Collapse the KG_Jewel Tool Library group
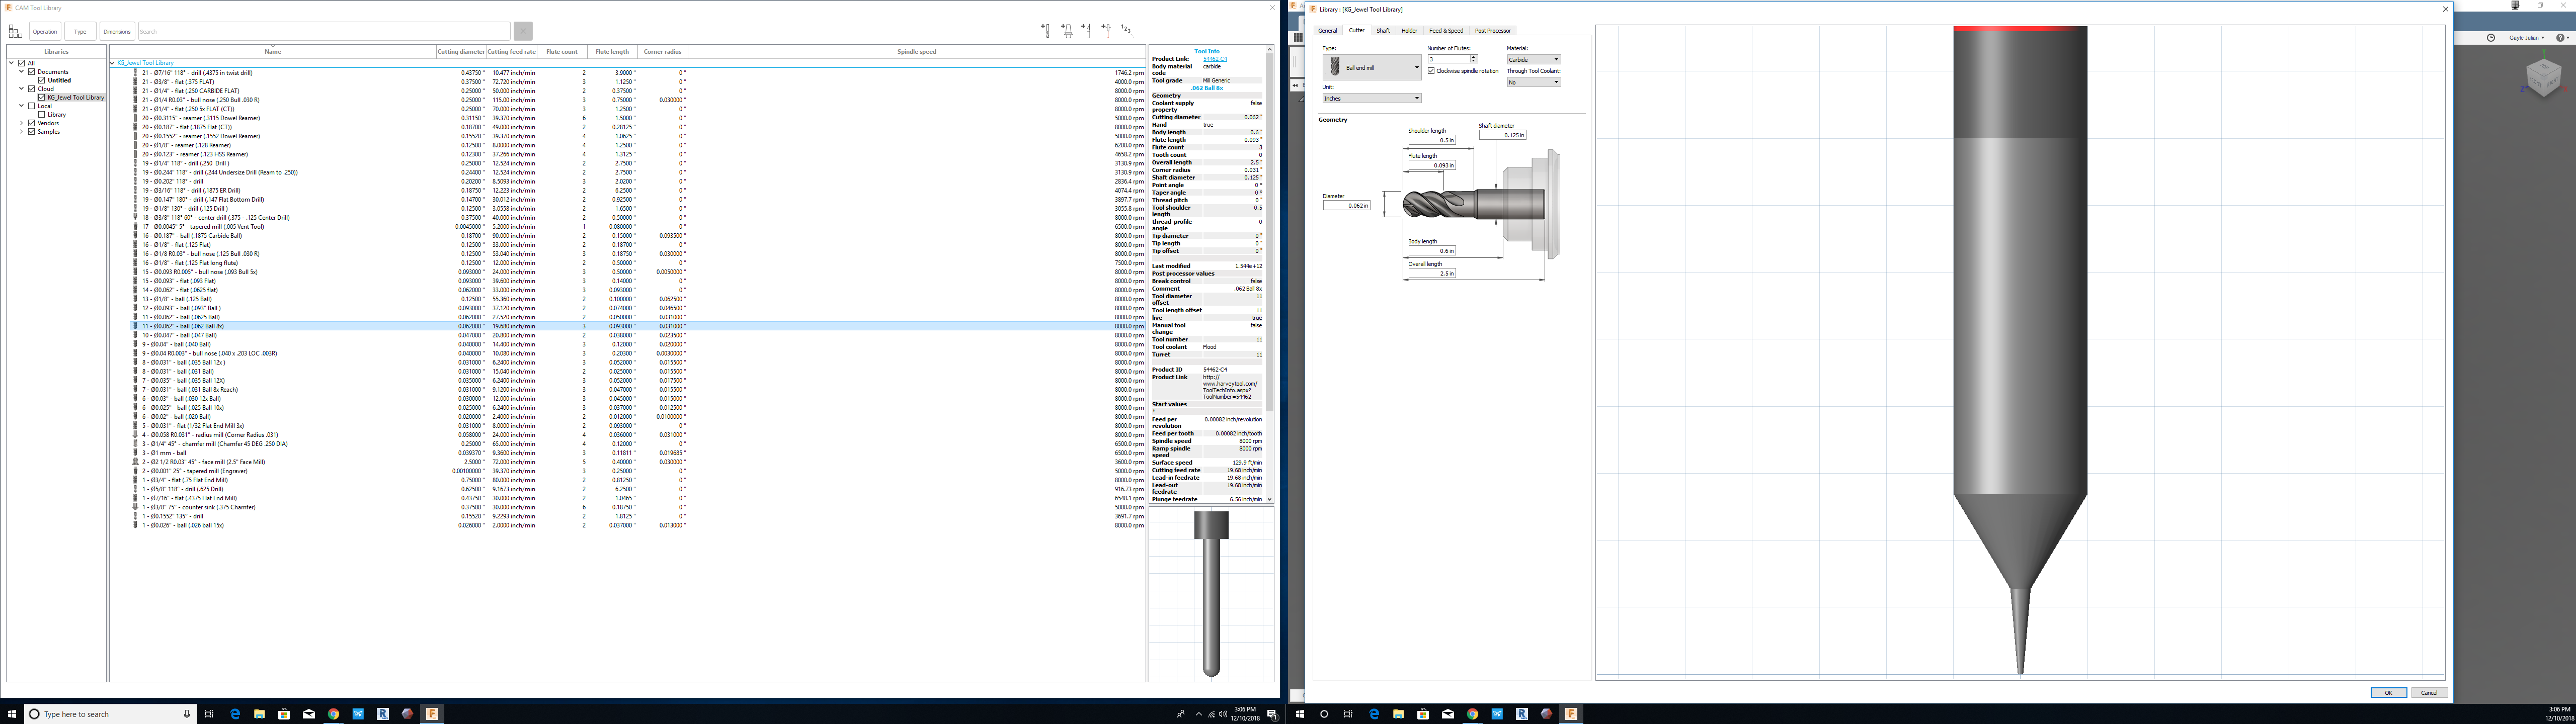2576x724 pixels. coord(112,62)
